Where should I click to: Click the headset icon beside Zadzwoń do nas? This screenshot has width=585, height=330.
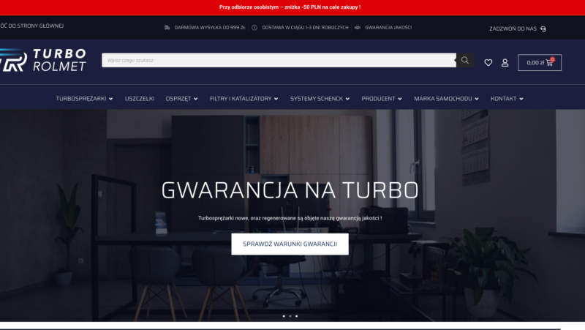coord(543,29)
